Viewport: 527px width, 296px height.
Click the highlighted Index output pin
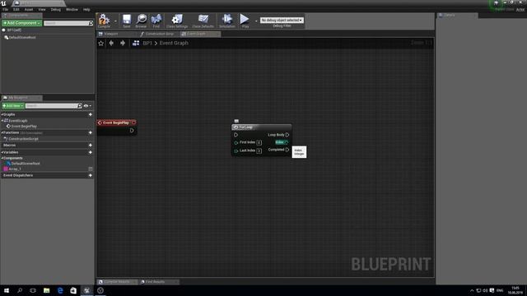[286, 142]
